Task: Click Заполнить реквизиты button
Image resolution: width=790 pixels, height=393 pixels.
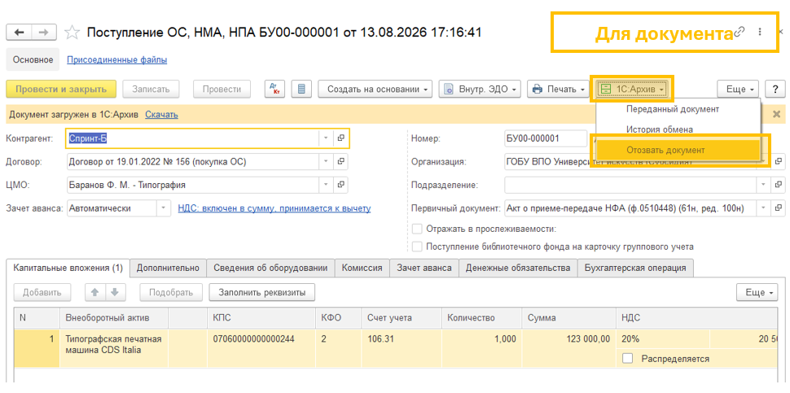Action: 262,292
